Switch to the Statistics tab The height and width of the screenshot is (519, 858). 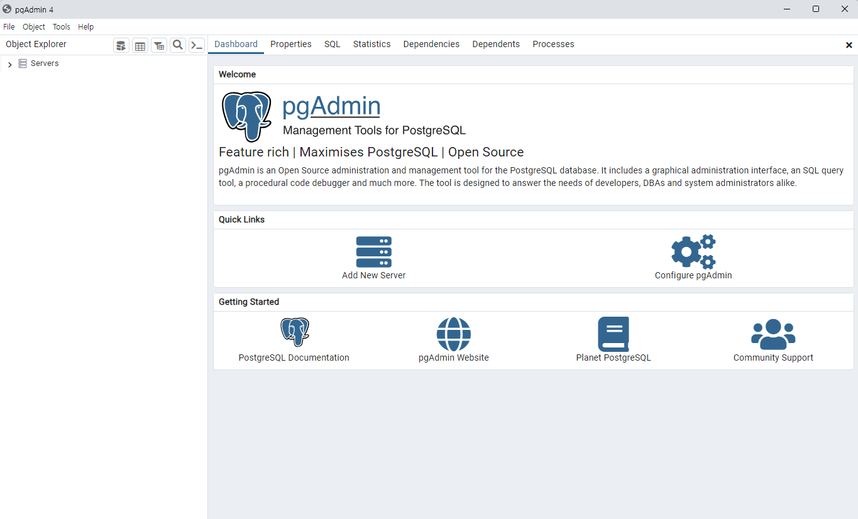(371, 44)
